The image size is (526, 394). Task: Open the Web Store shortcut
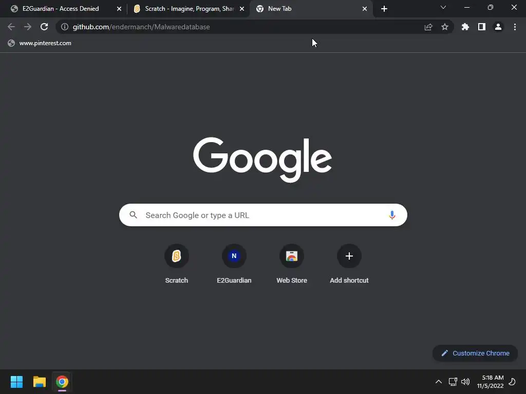tap(292, 264)
